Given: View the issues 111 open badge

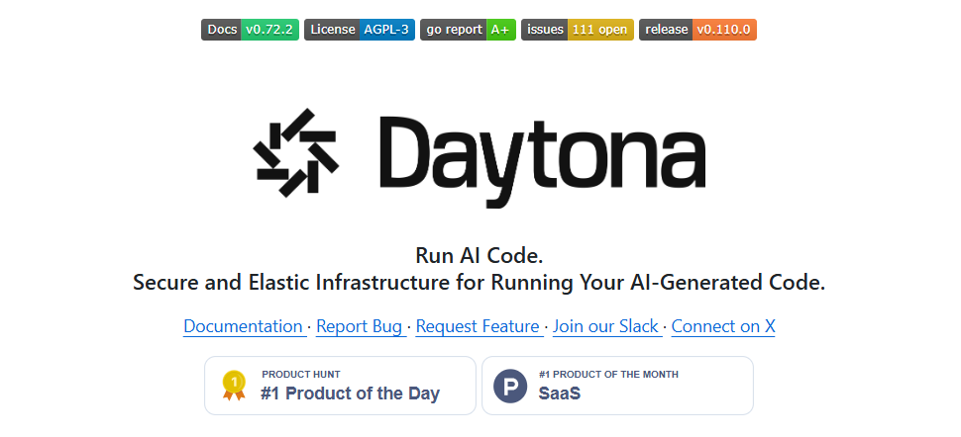Looking at the screenshot, I should point(578,30).
